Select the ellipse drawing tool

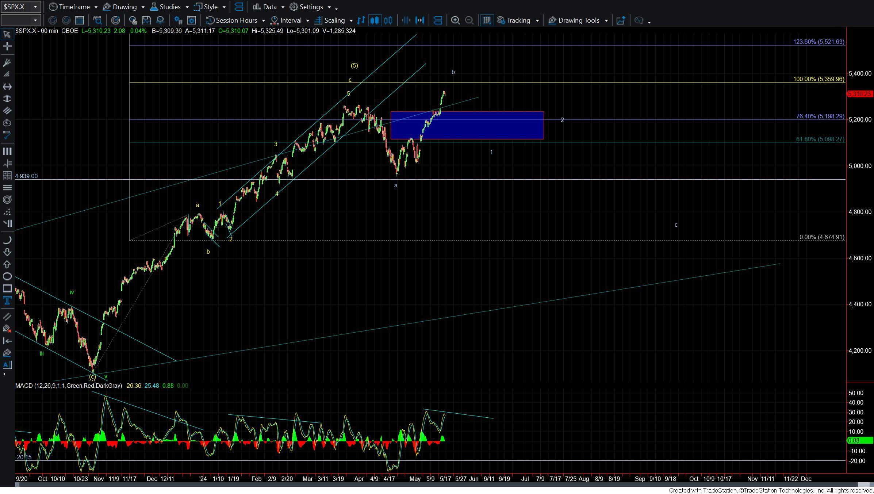tap(7, 276)
